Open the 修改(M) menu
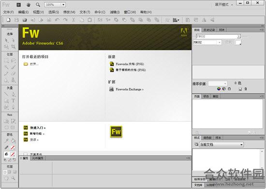 pos(69,12)
